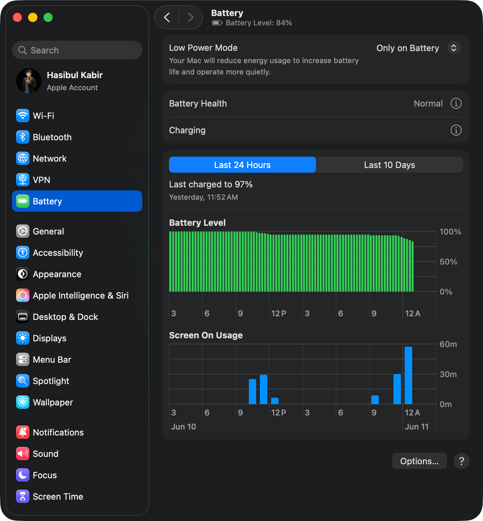Click the tallest blue Screen On Usage bar
Screen dimensions: 483x521
tap(408, 376)
